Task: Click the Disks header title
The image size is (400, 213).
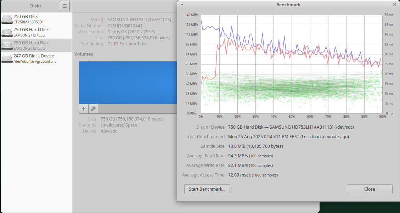Action: 36,6
